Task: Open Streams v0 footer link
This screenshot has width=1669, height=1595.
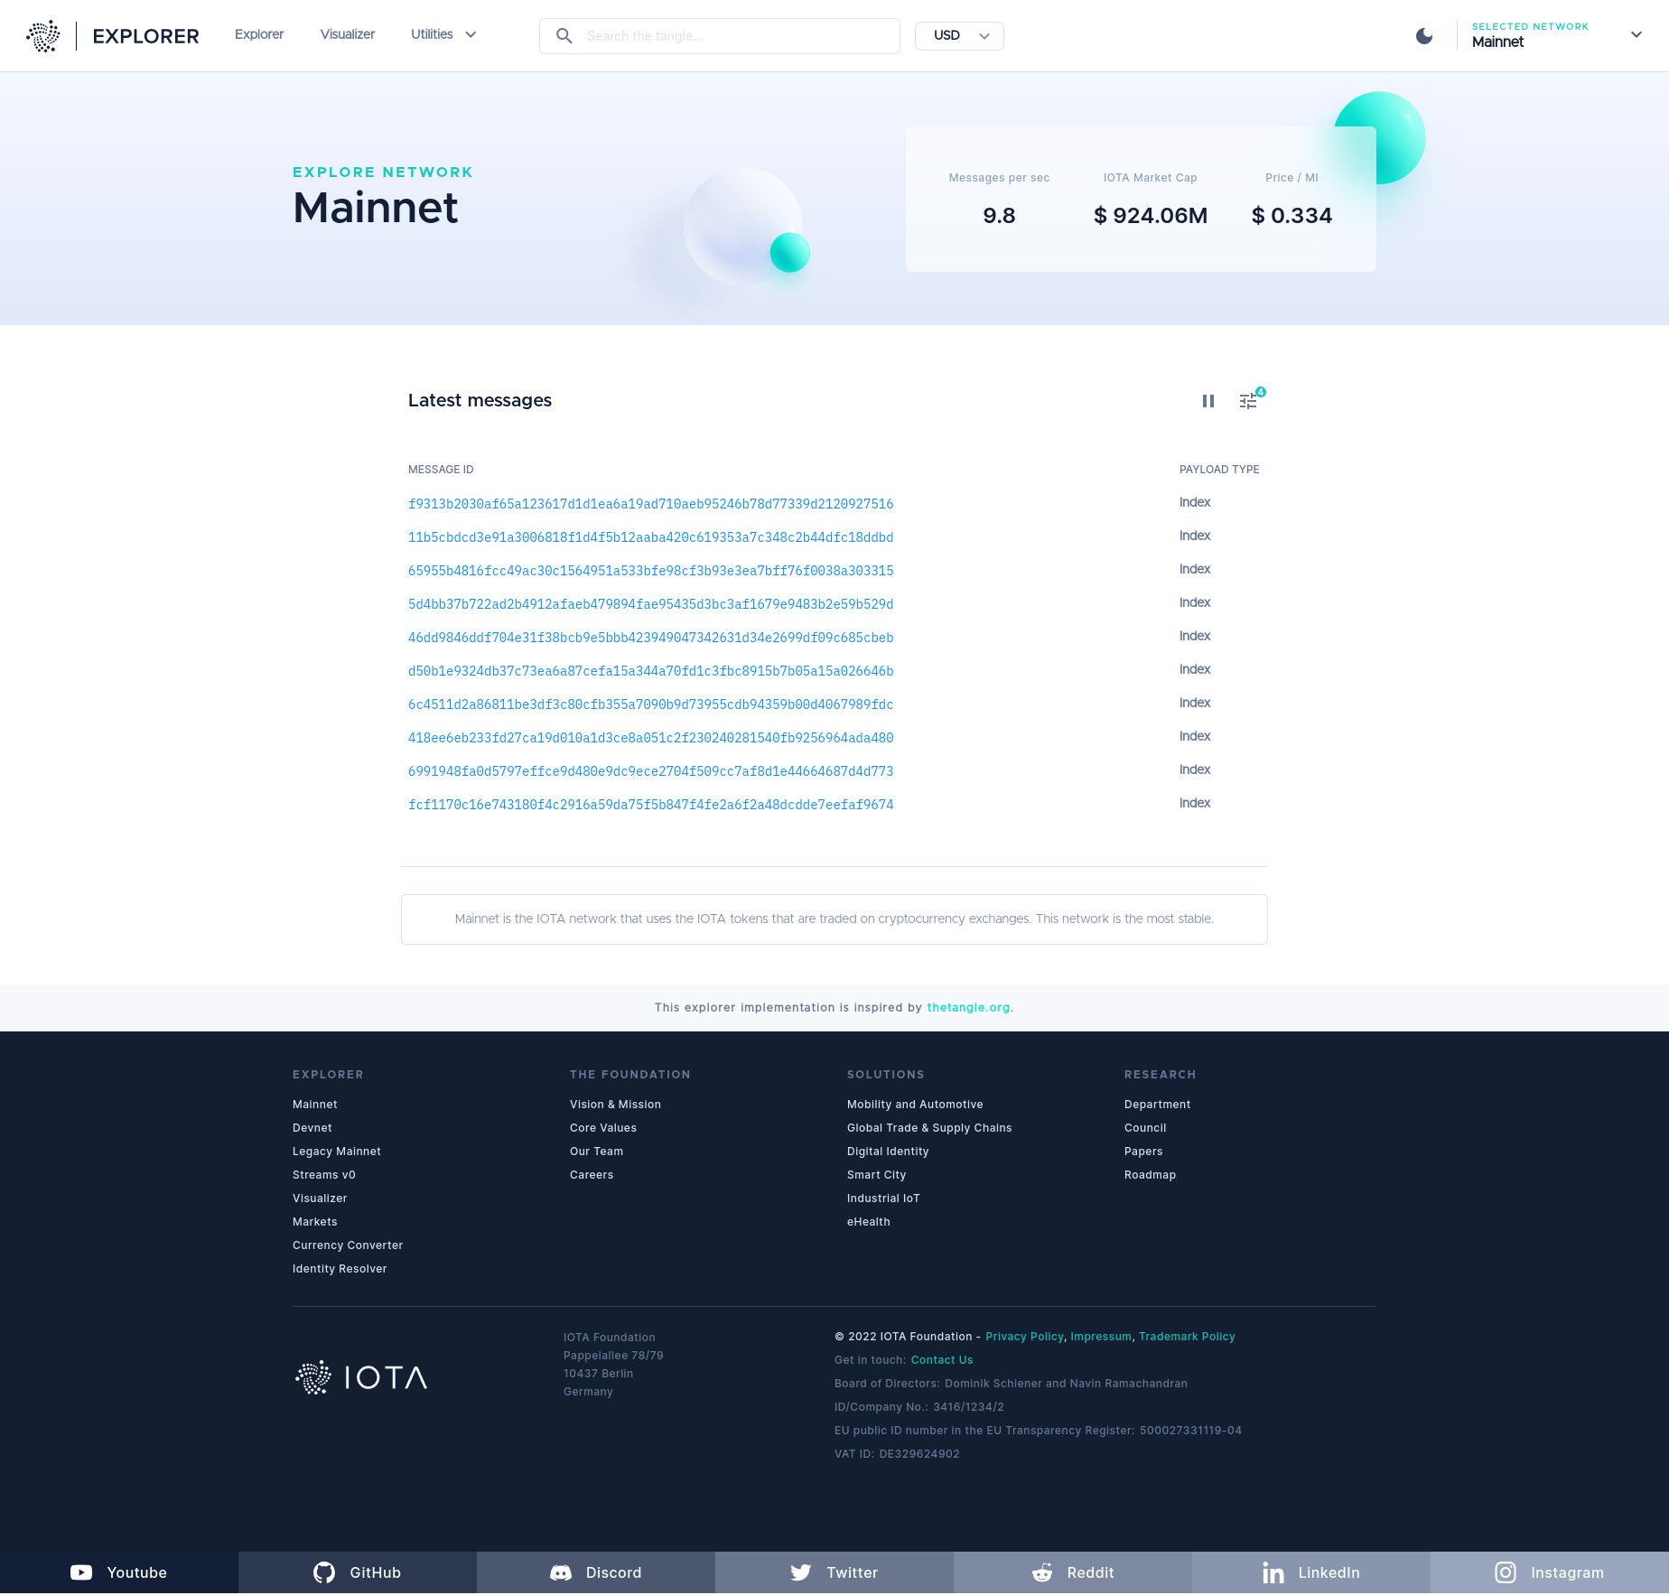Action: [324, 1175]
